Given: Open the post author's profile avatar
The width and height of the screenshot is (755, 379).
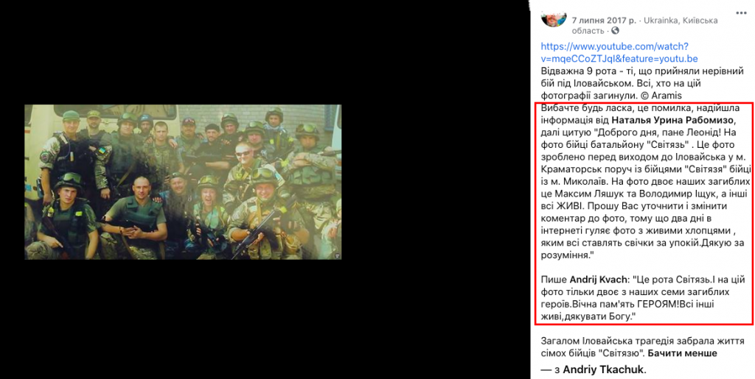Looking at the screenshot, I should [554, 20].
